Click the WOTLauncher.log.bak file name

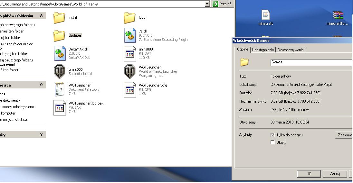pos(86,103)
